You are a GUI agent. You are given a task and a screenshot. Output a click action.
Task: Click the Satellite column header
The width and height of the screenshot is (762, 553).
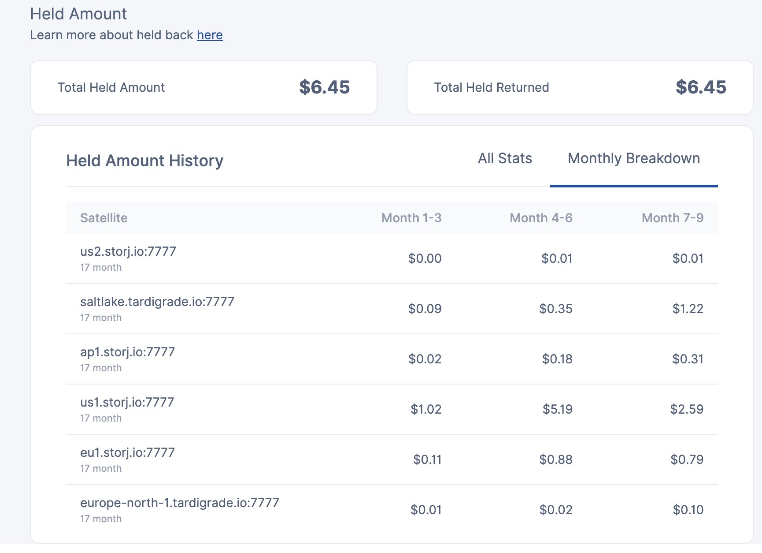point(104,218)
